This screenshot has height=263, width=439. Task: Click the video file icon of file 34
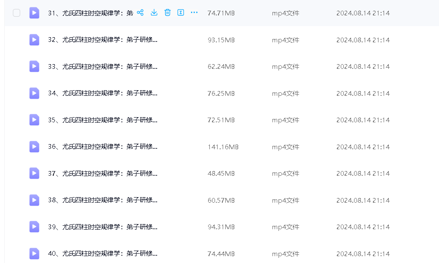point(34,93)
